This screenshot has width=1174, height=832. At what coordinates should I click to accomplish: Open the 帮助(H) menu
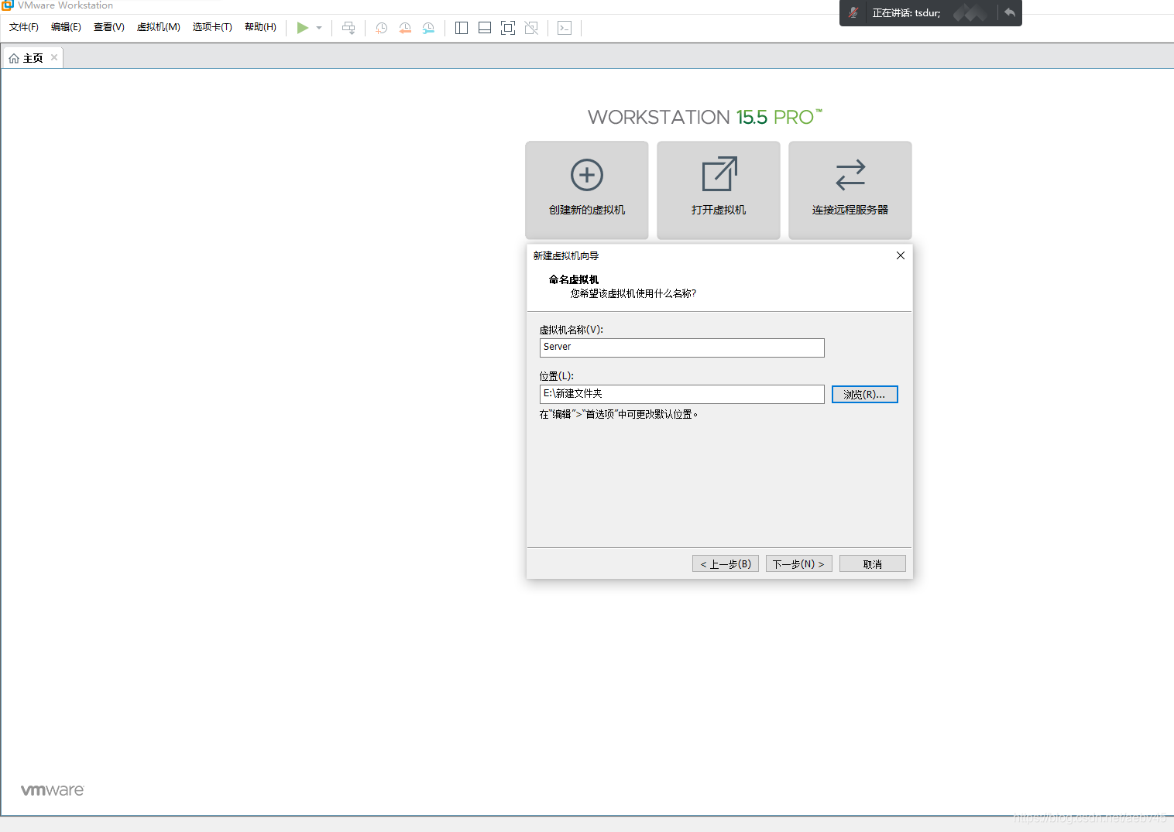260,27
